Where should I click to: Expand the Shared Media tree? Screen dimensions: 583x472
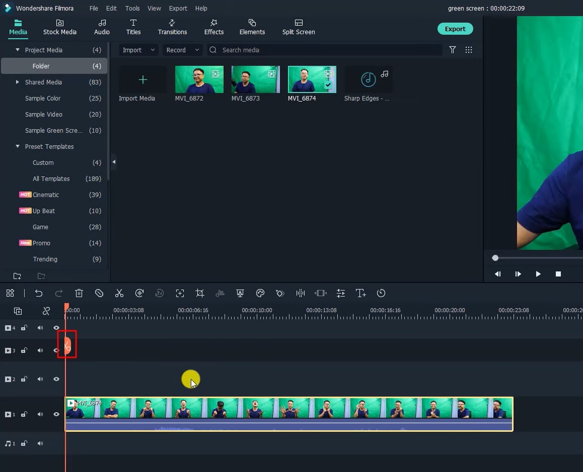(x=17, y=82)
